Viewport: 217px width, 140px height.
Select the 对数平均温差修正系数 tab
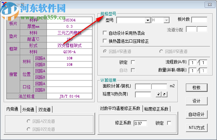[x=120, y=109]
